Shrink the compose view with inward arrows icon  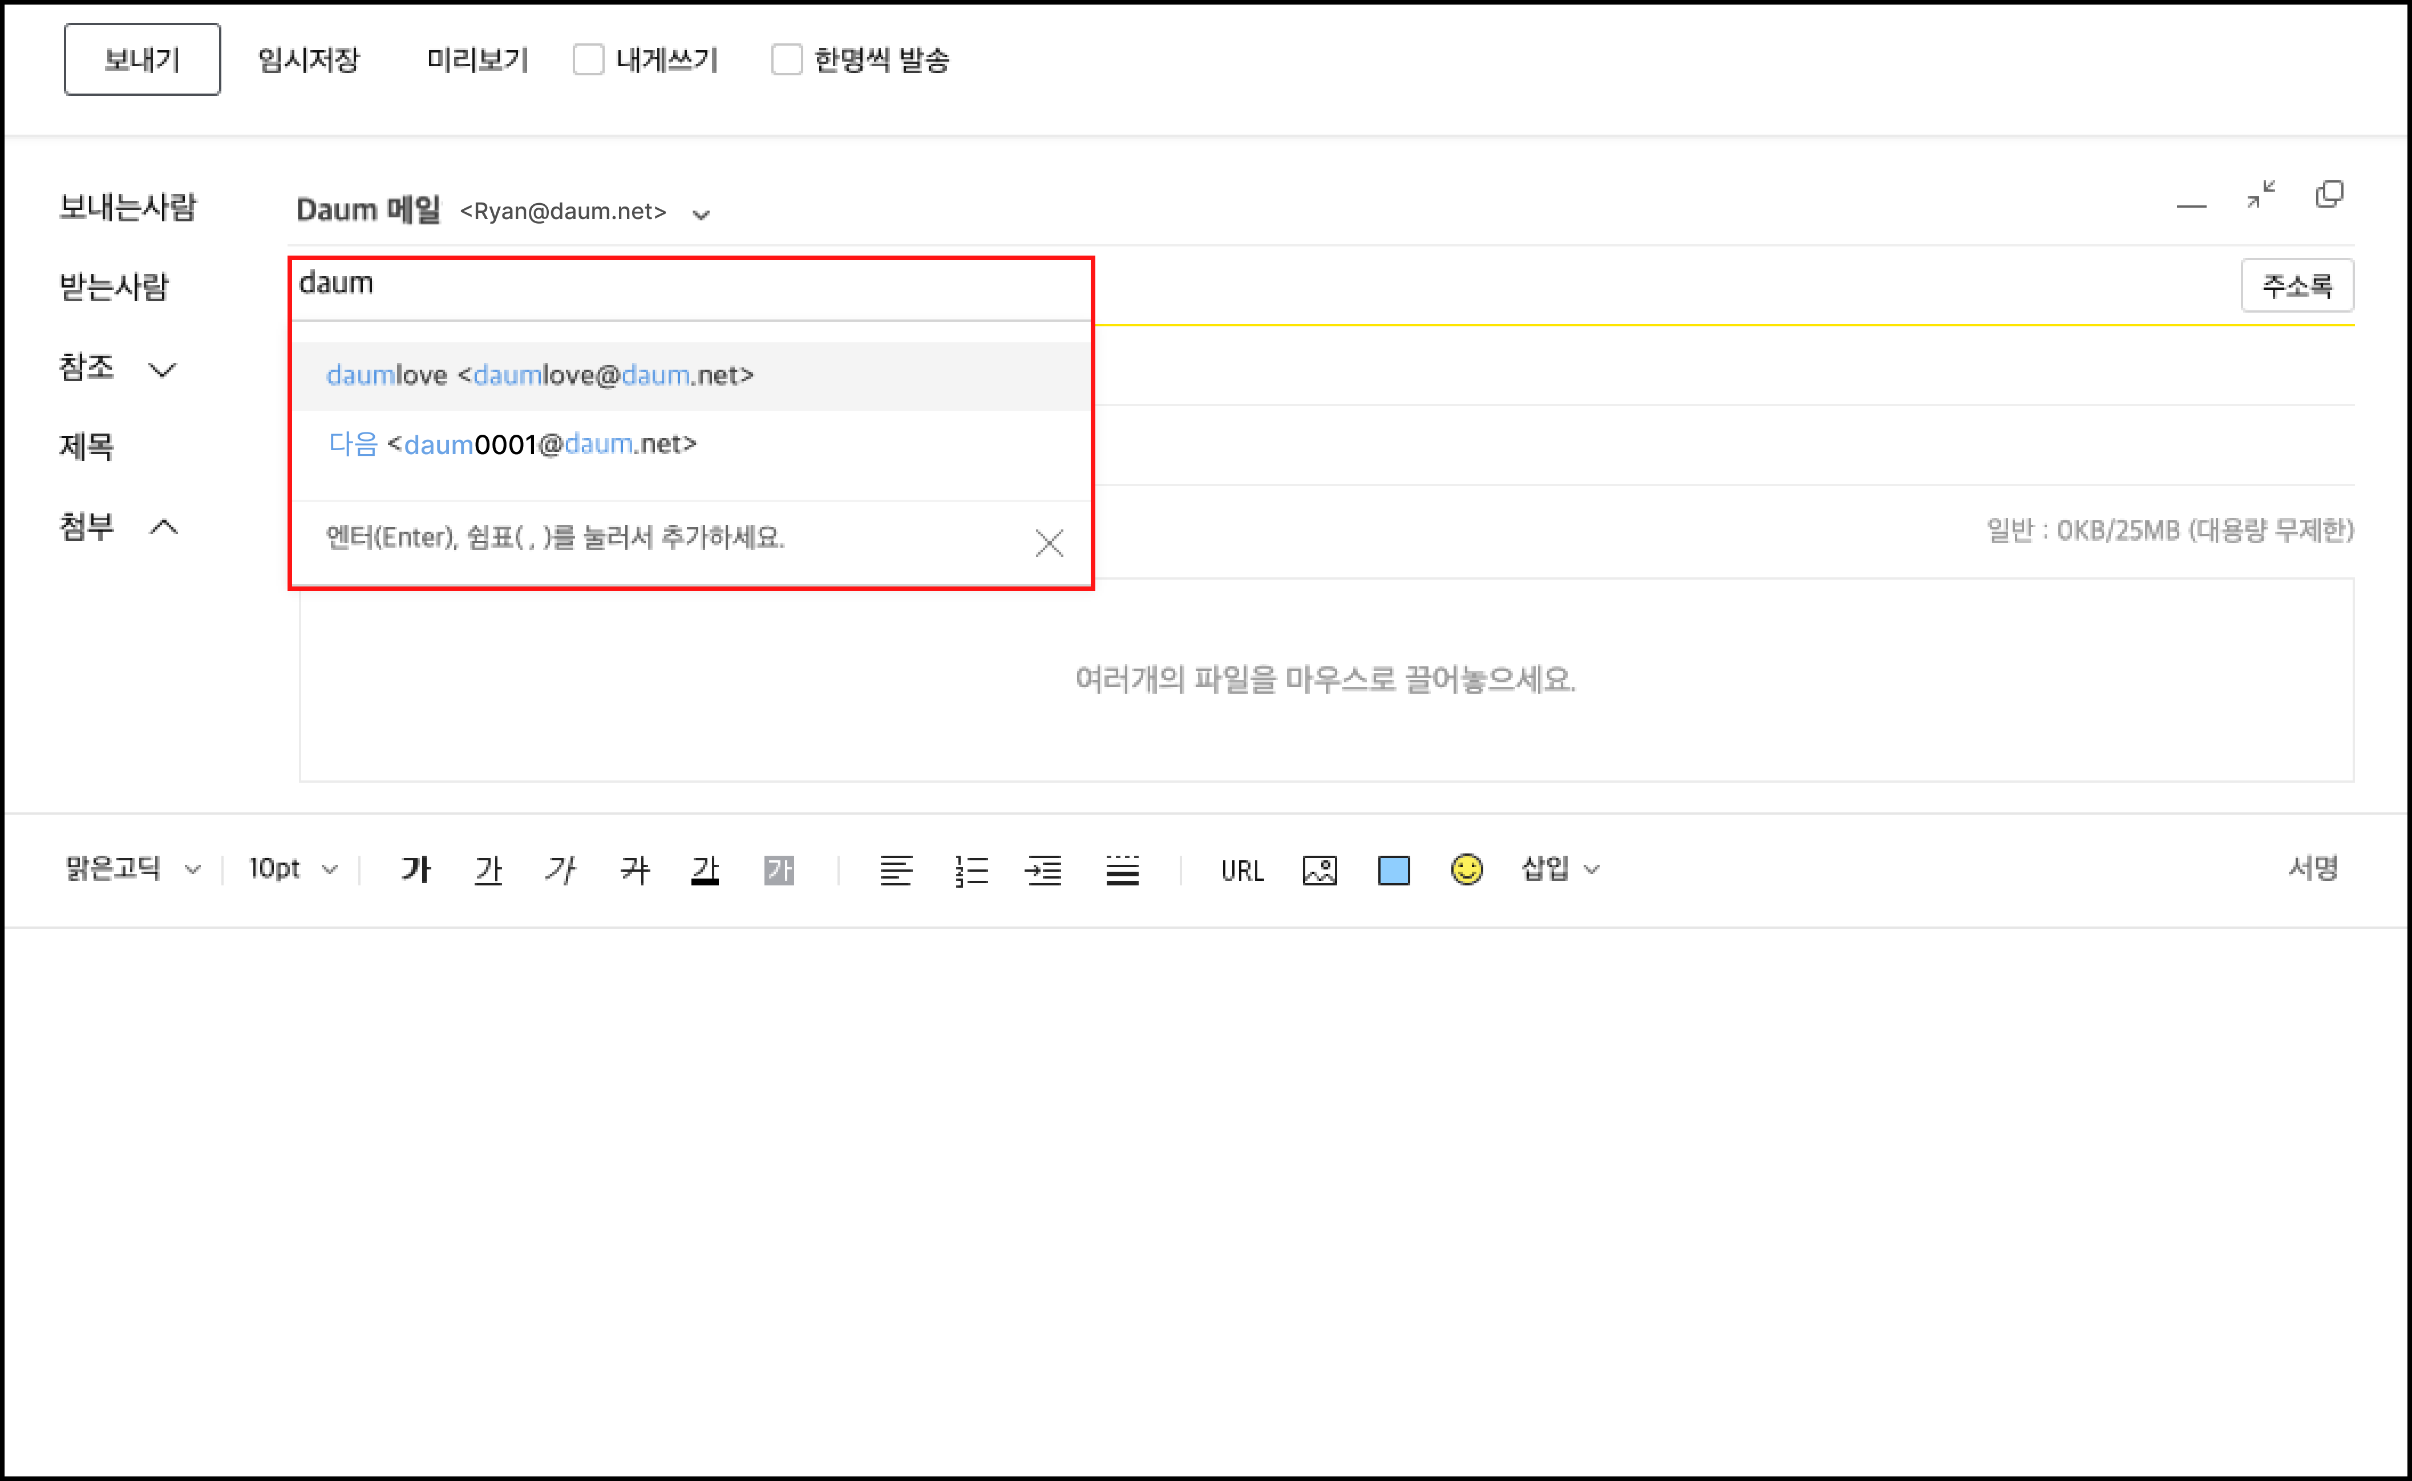point(2261,194)
